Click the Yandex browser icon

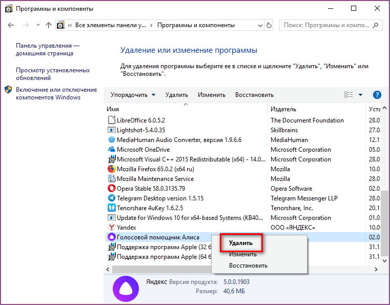click(x=112, y=228)
